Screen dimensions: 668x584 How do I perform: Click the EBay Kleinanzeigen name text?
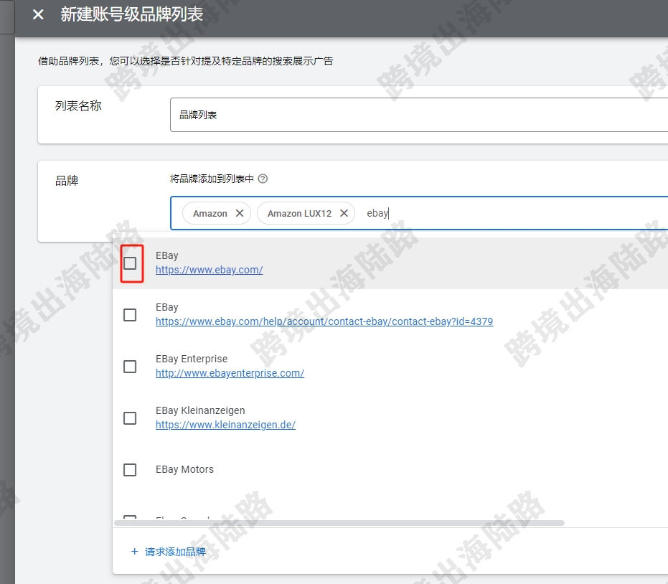coord(200,410)
